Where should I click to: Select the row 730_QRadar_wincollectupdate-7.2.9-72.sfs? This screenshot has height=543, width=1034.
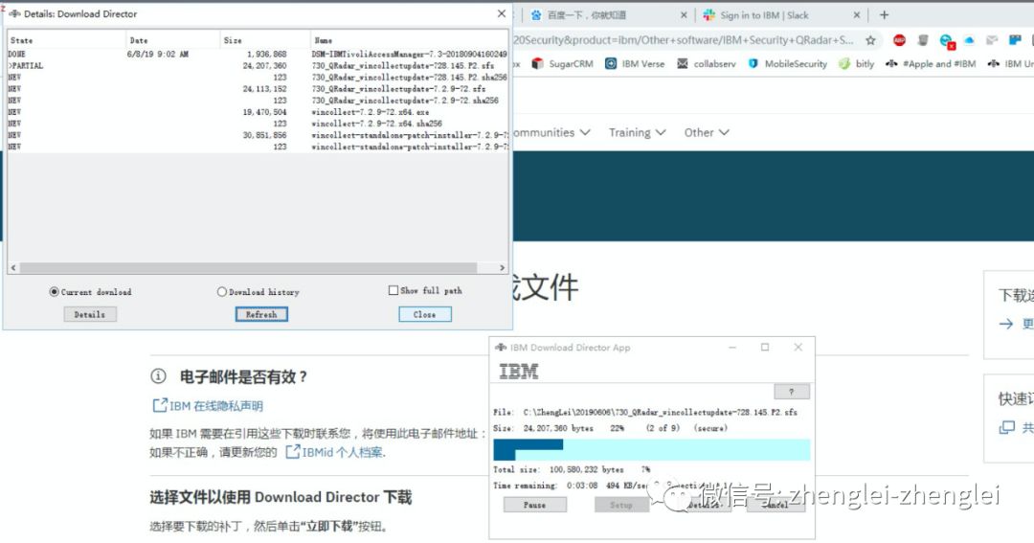pyautogui.click(x=258, y=89)
